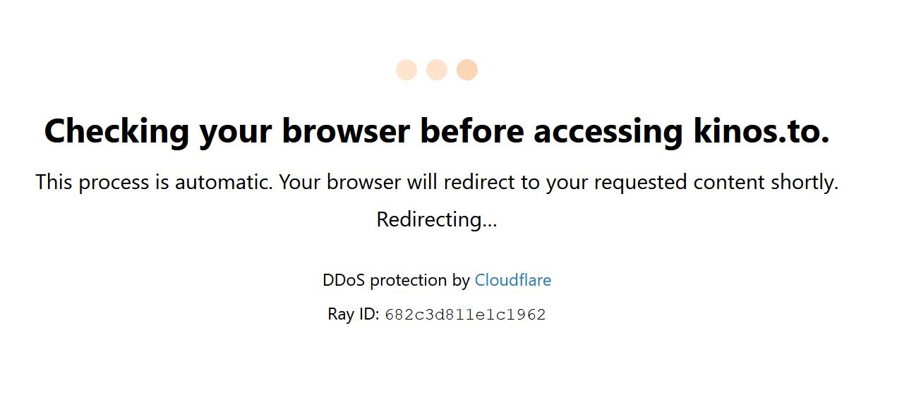Click the "Redirecting..." status text
The height and width of the screenshot is (412, 897).
point(437,219)
